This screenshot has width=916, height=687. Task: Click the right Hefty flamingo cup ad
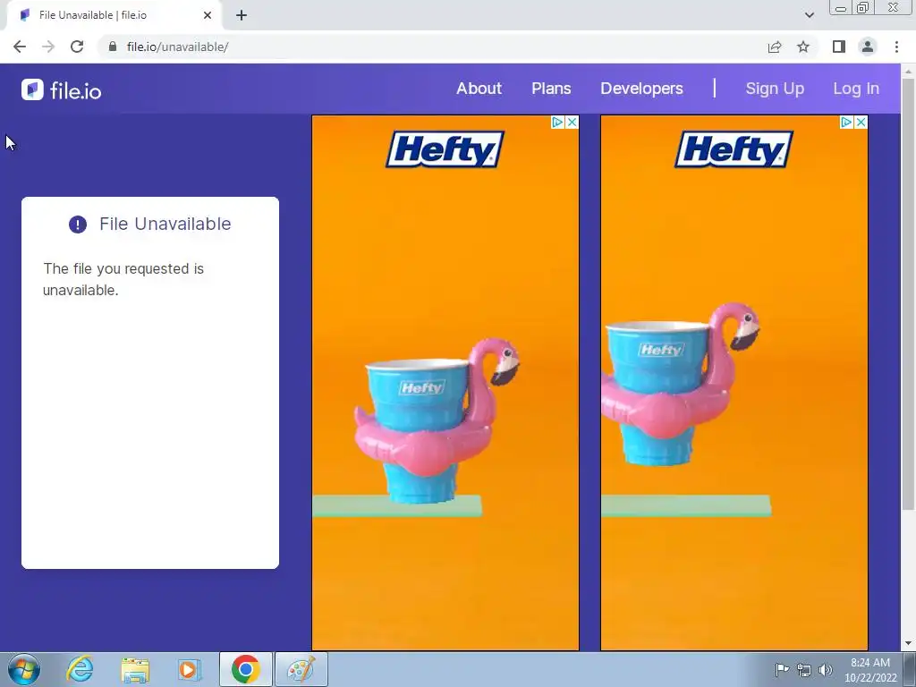pyautogui.click(x=734, y=383)
